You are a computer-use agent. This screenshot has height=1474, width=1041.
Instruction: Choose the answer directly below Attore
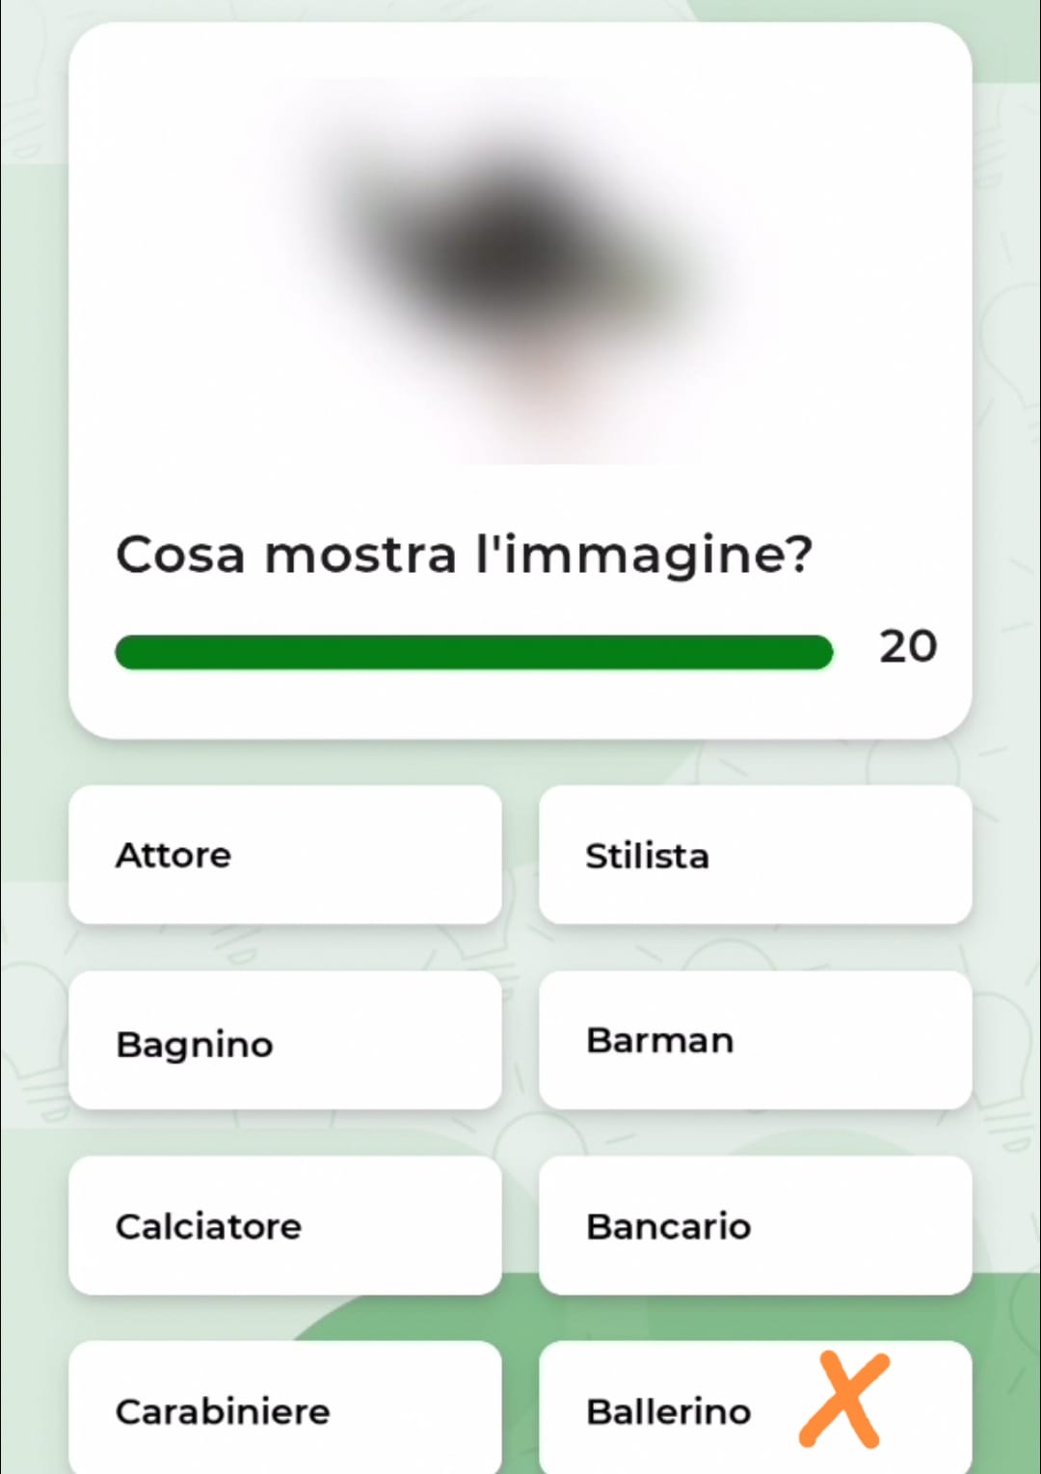(285, 1041)
